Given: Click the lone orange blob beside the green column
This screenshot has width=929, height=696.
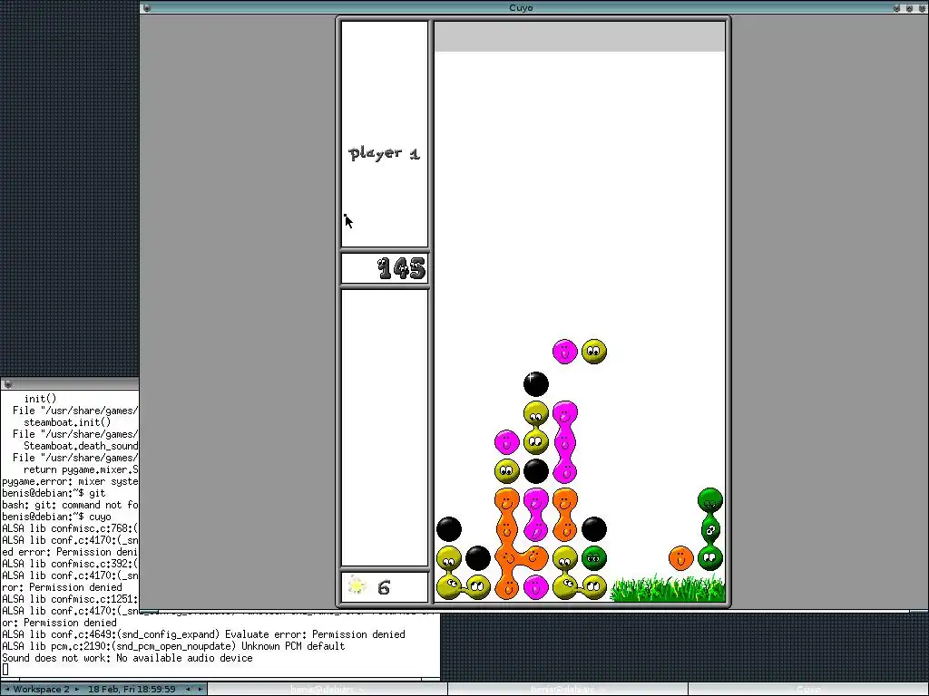Looking at the screenshot, I should tap(680, 558).
